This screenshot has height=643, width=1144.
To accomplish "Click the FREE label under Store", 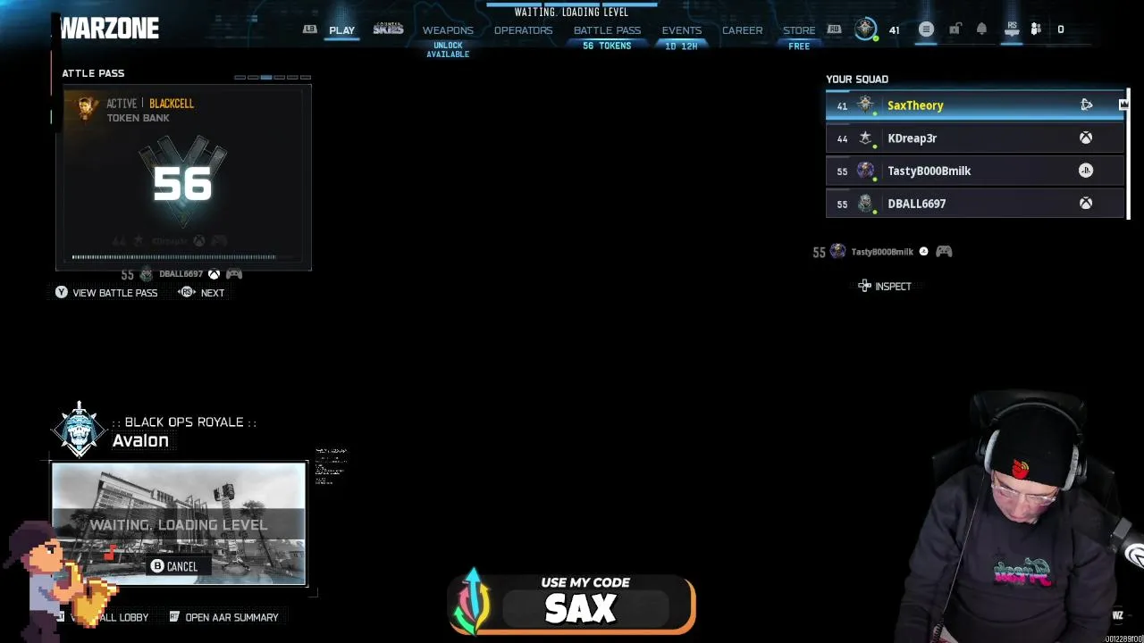I will pos(799,46).
